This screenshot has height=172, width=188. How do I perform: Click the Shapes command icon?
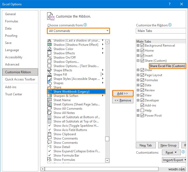coord(49,83)
